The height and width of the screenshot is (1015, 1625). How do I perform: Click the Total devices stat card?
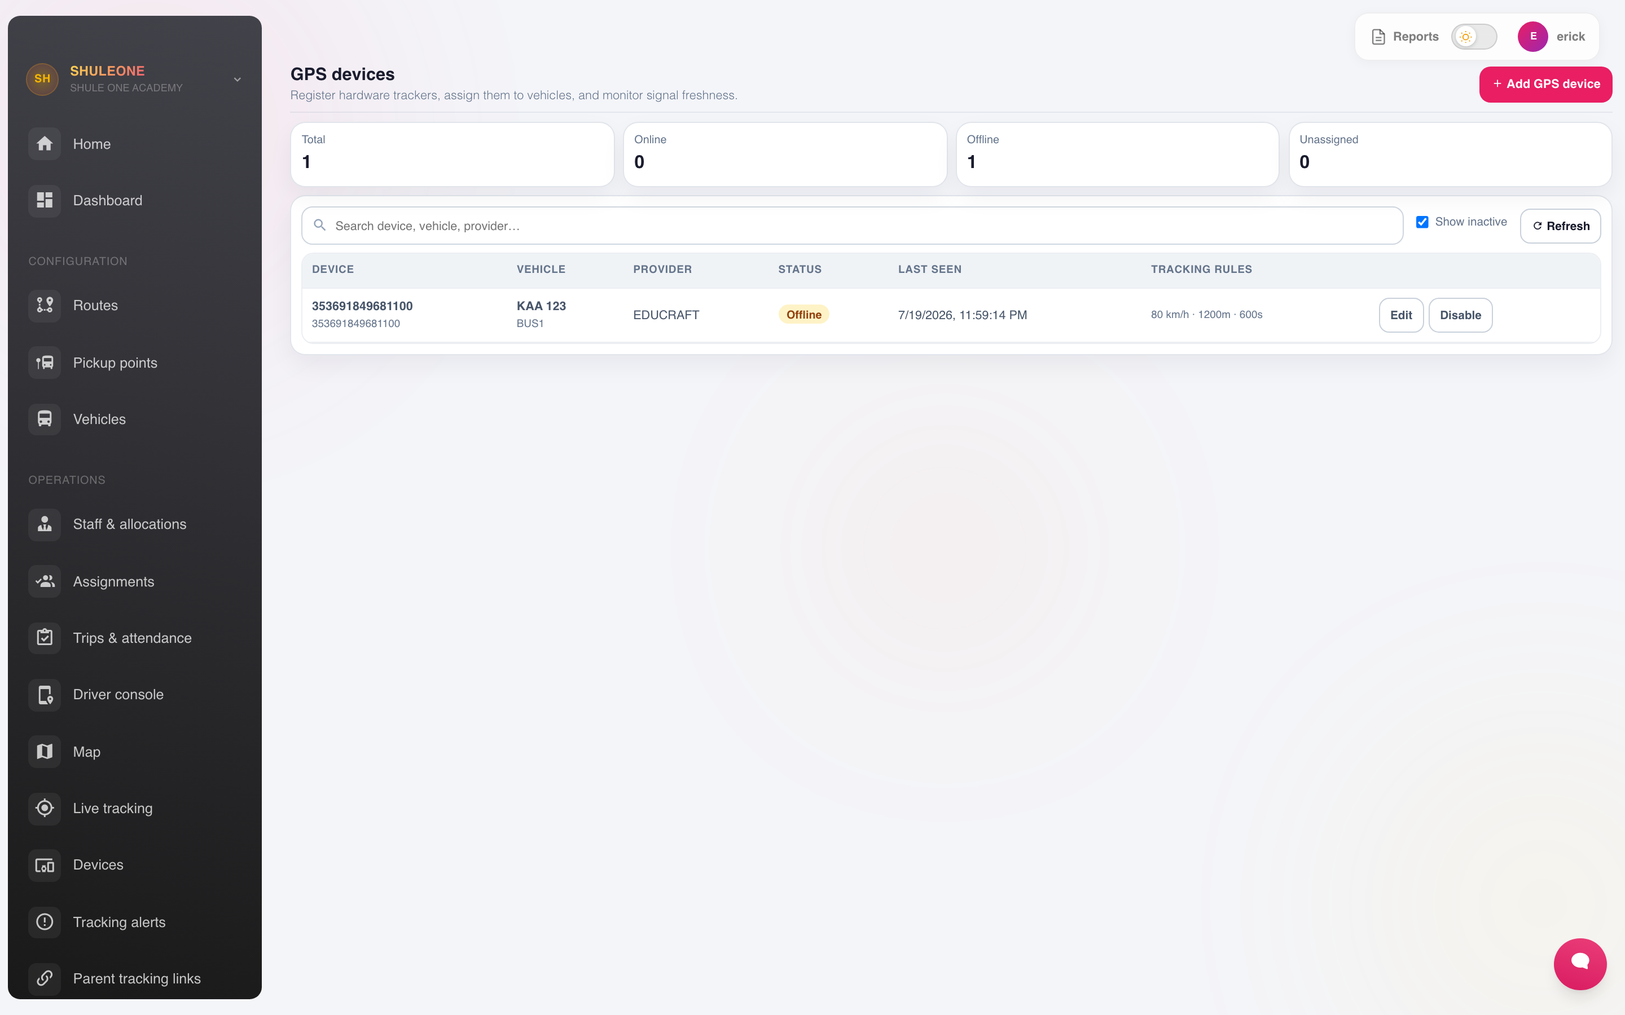[452, 155]
